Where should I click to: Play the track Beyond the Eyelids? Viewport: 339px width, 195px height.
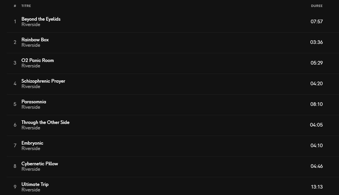click(x=41, y=19)
